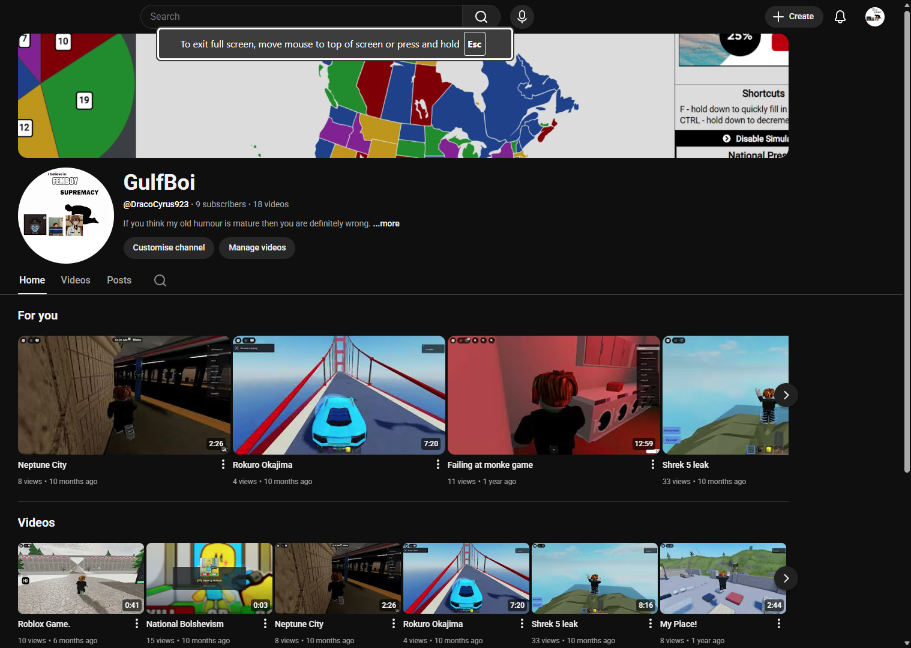Open account avatar menu at top right
911x648 pixels.
pos(874,17)
